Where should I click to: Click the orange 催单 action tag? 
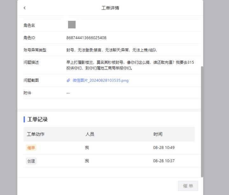click(x=31, y=148)
